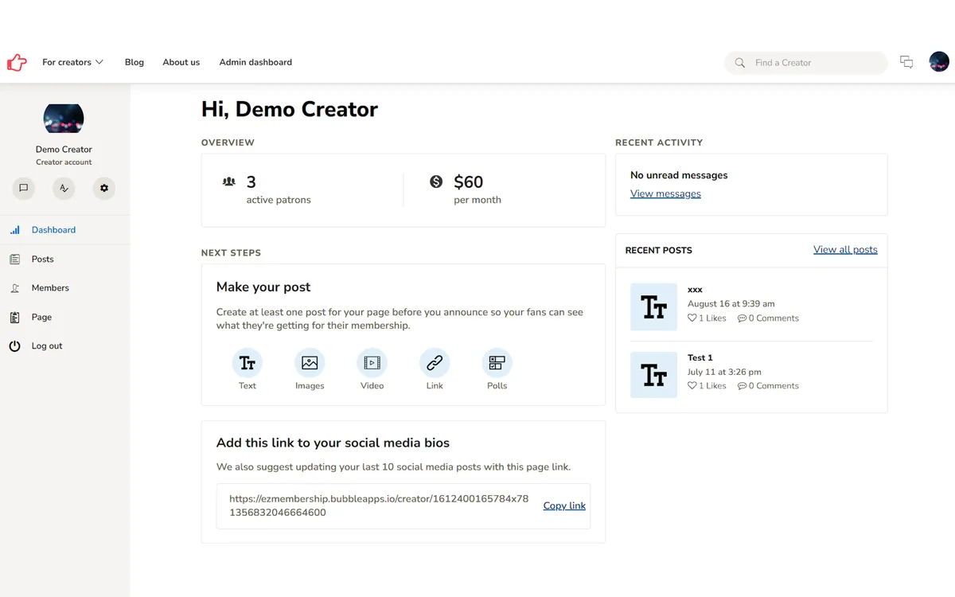The width and height of the screenshot is (955, 597).
Task: Click the ezmembership creator page URL text
Action: 379,505
